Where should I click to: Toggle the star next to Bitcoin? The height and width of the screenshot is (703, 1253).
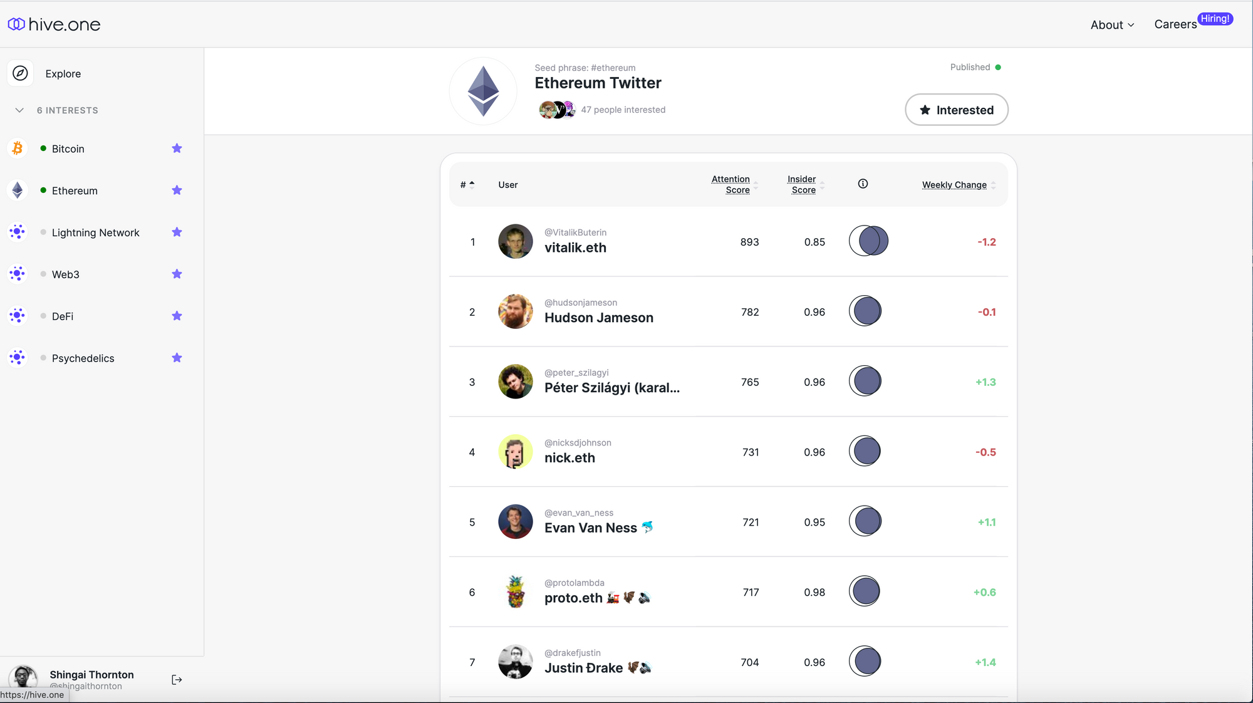coord(177,148)
